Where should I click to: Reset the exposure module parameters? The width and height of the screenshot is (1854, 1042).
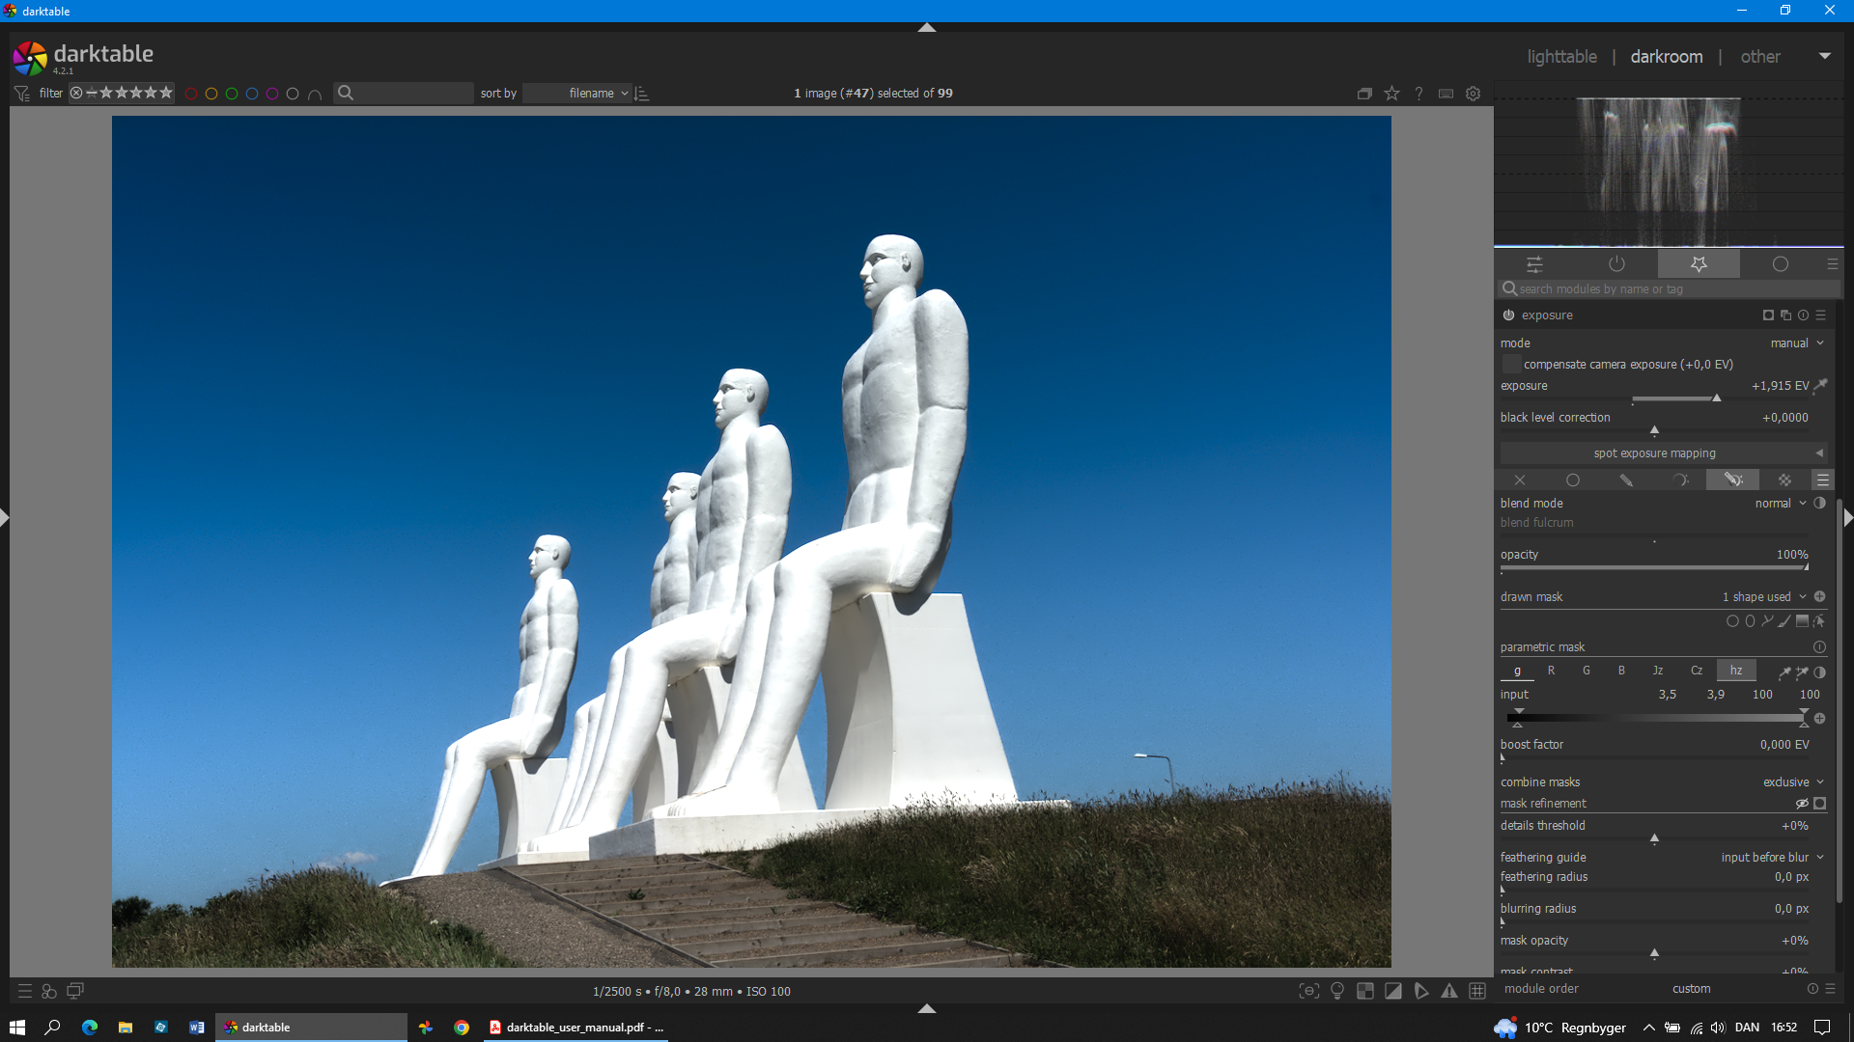click(x=1803, y=315)
